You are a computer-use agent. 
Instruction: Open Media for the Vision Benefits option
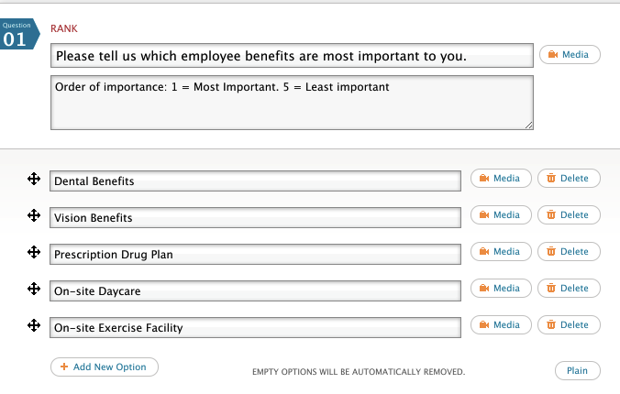point(500,215)
